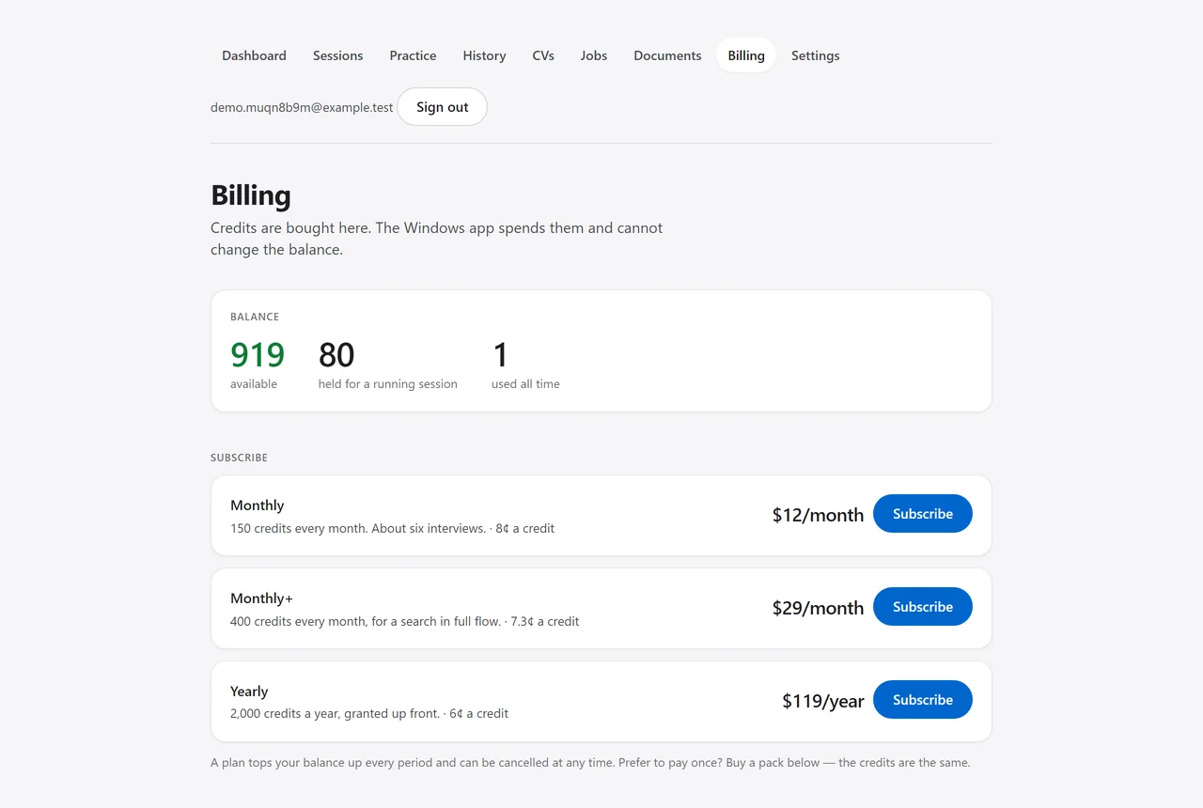
Task: Click the $29/month price text
Action: tap(818, 608)
